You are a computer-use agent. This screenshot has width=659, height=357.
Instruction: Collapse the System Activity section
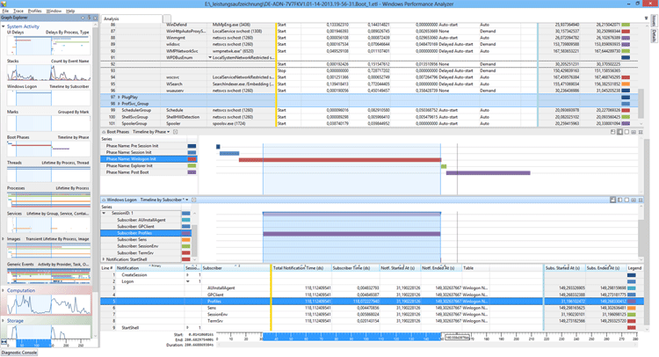click(x=4, y=27)
